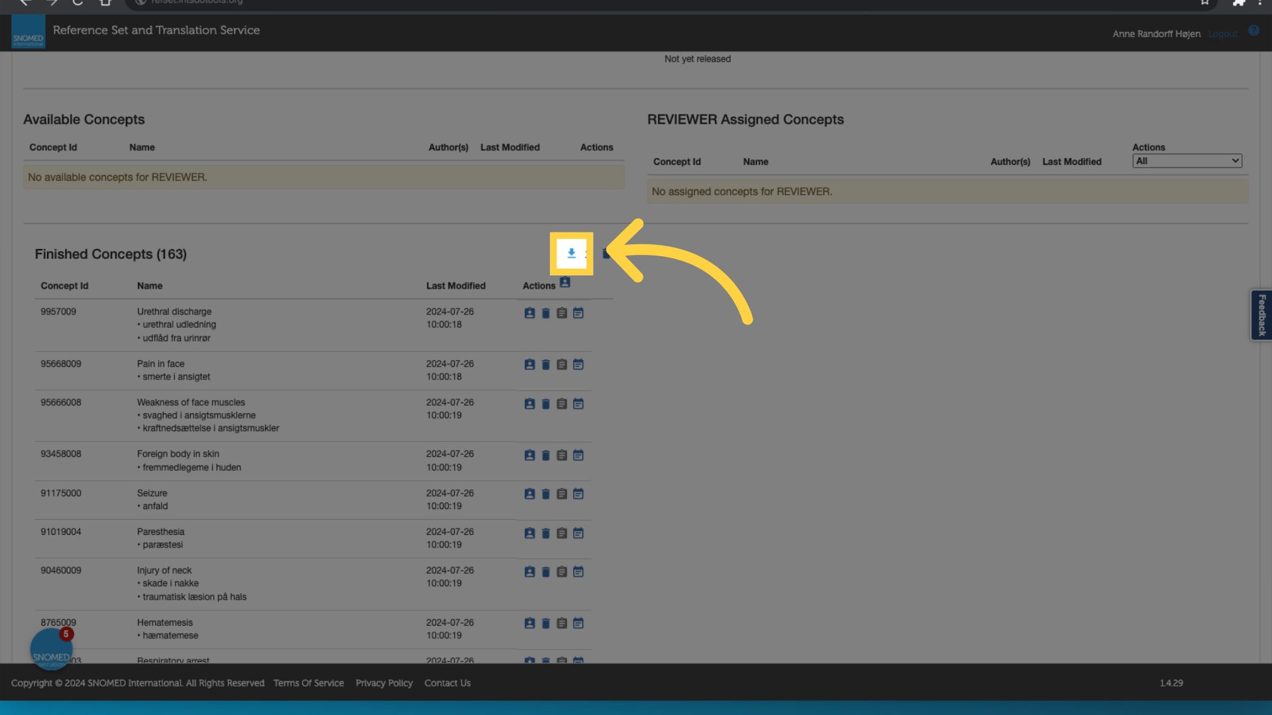Viewport: 1272px width, 715px height.
Task: Open the Feedback side tab
Action: click(1261, 315)
